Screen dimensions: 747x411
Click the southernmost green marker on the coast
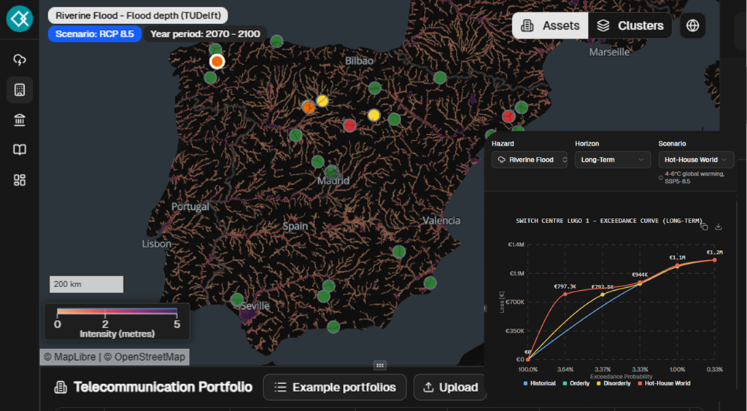tap(333, 326)
